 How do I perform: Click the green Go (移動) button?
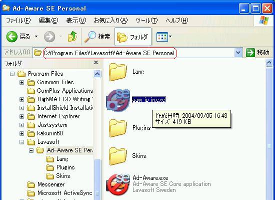257,52
